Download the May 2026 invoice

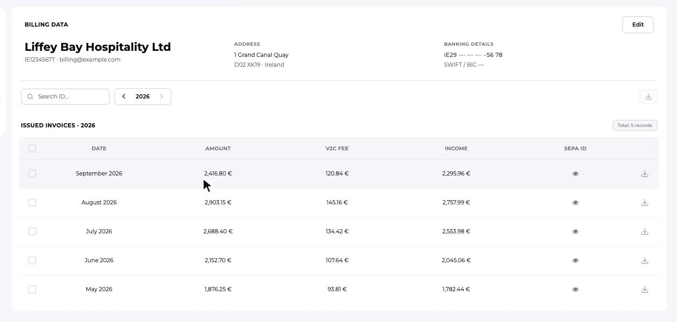point(645,289)
